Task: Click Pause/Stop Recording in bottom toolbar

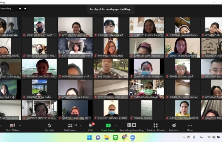Action: pyautogui.click(x=131, y=126)
